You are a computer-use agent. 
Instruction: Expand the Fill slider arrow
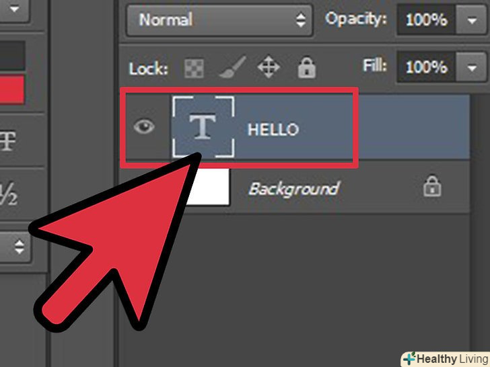tap(471, 67)
